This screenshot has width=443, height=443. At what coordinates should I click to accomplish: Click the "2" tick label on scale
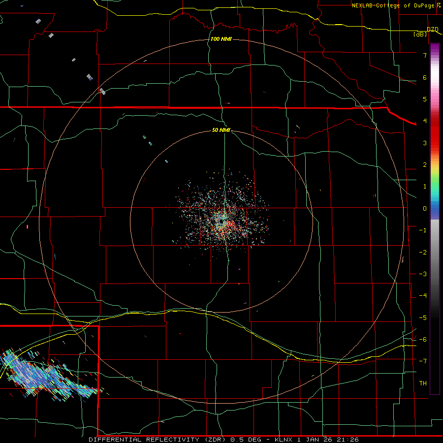click(425, 165)
